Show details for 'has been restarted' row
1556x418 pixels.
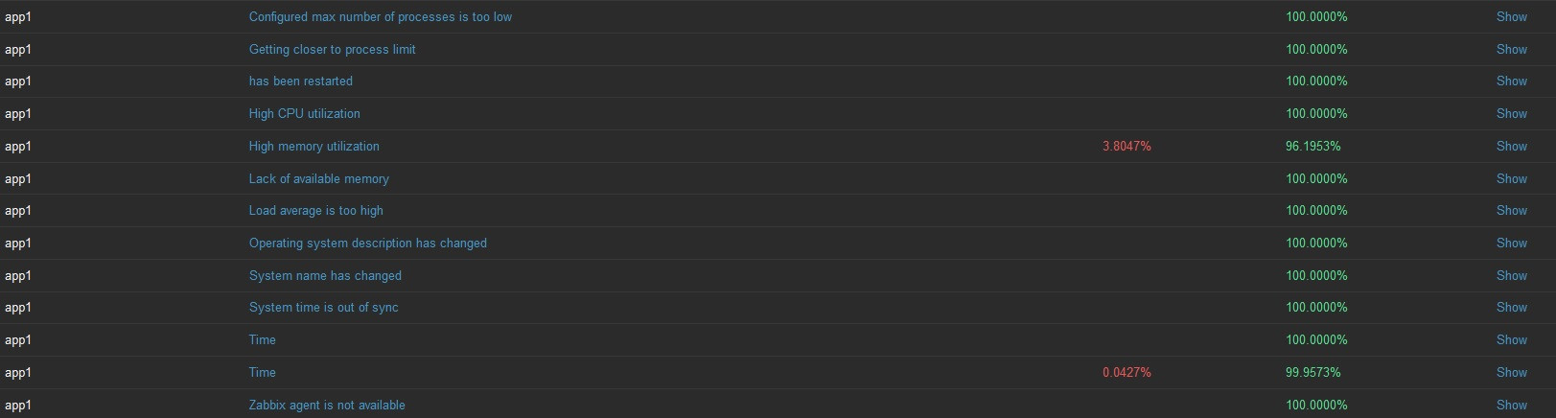[1511, 81]
